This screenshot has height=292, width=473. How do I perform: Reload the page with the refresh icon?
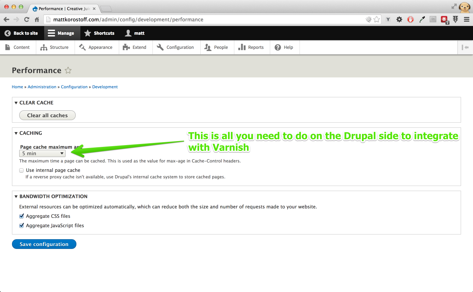26,20
